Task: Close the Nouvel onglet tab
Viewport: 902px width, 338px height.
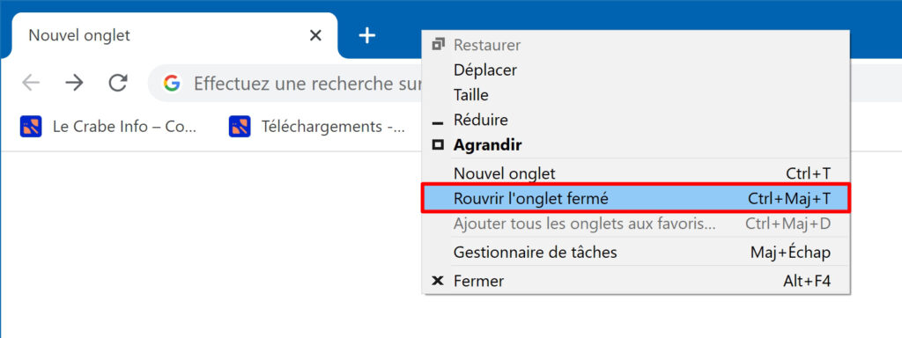Action: pyautogui.click(x=315, y=35)
